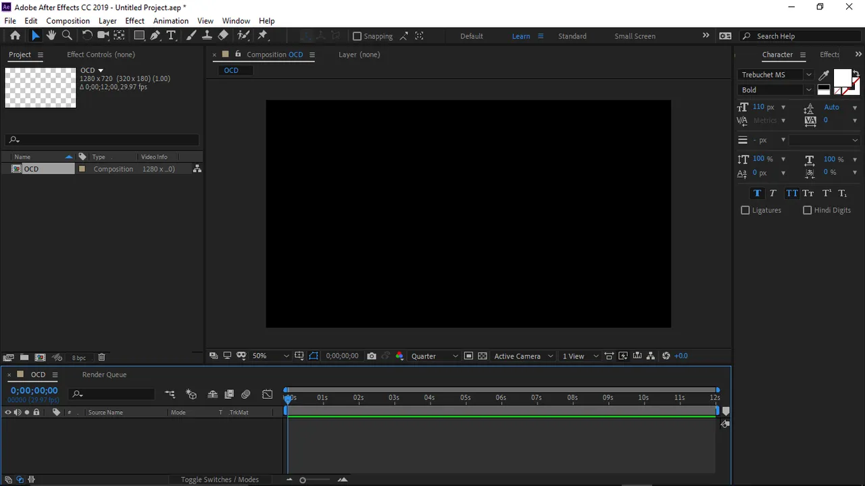Open the OCD composition name dropdown arrow
This screenshot has height=486, width=865.
101,70
